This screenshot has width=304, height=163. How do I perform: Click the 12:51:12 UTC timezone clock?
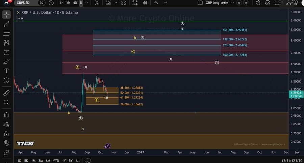(x=292, y=161)
